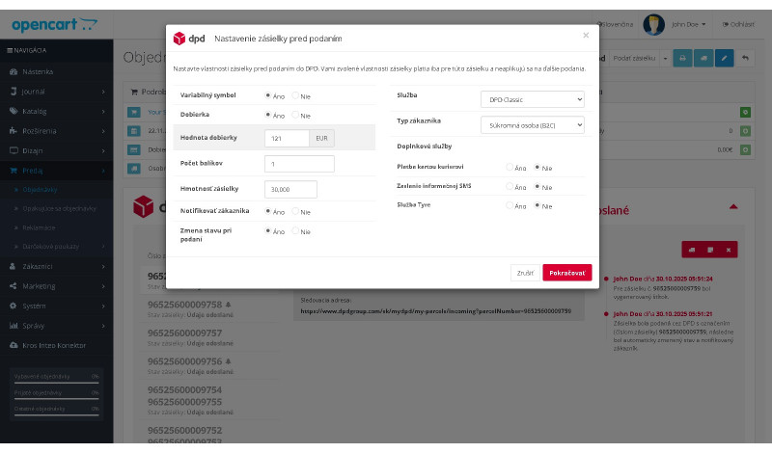Open Nástenka in the sidebar
772x453 pixels.
click(x=57, y=72)
